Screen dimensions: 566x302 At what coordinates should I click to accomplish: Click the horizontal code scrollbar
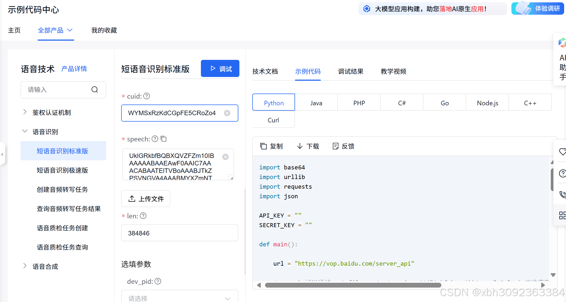click(x=353, y=285)
